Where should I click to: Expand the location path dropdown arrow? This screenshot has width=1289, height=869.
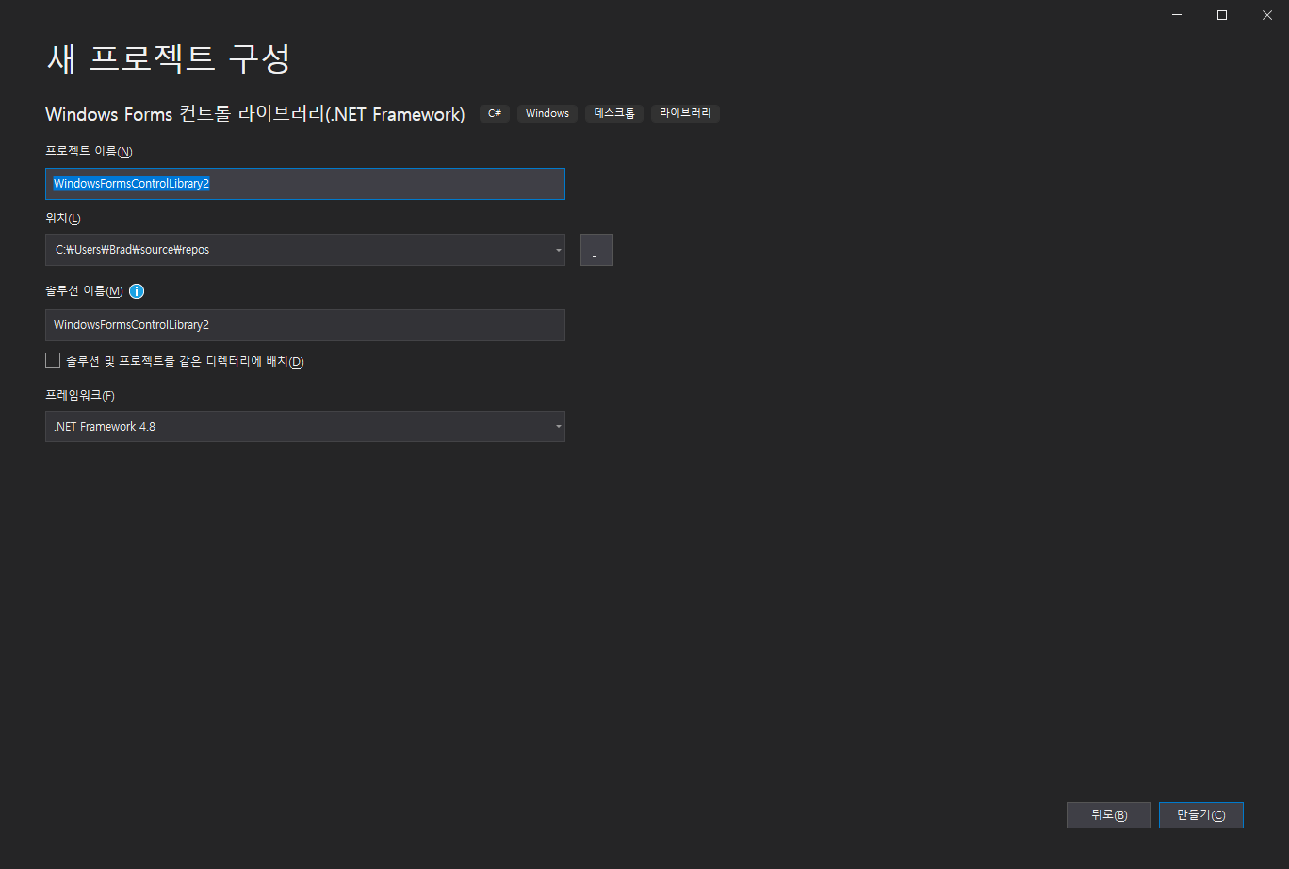click(558, 250)
